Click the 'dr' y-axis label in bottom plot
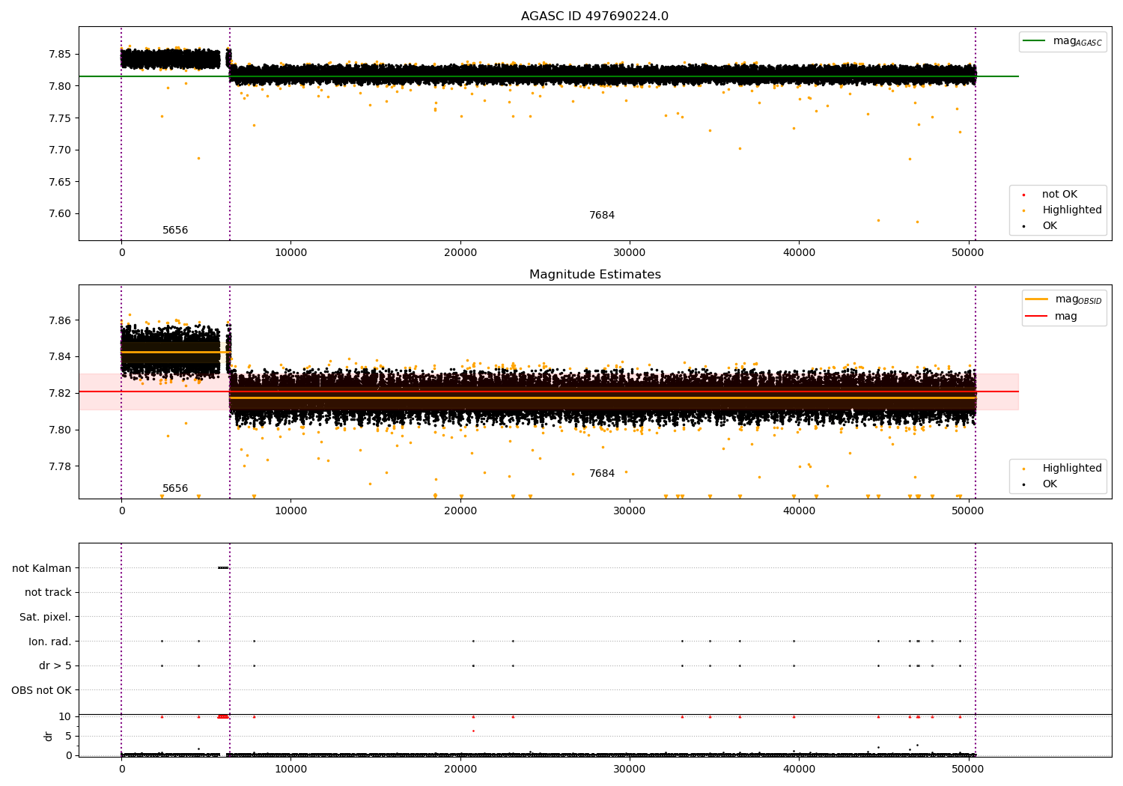The width and height of the screenshot is (1123, 786). pos(49,736)
